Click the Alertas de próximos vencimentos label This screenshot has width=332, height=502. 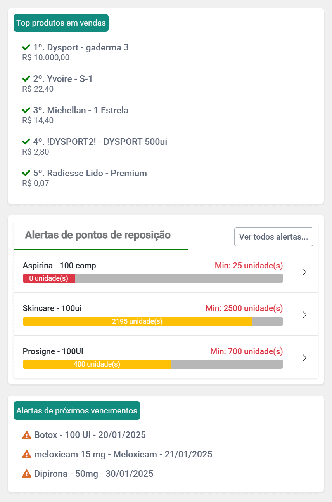(x=77, y=411)
